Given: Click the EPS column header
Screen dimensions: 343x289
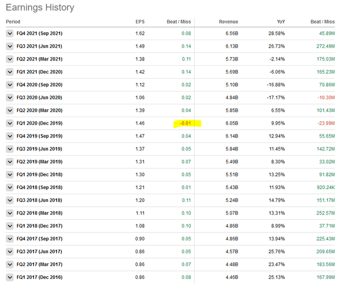Looking at the screenshot, I should 140,22.
